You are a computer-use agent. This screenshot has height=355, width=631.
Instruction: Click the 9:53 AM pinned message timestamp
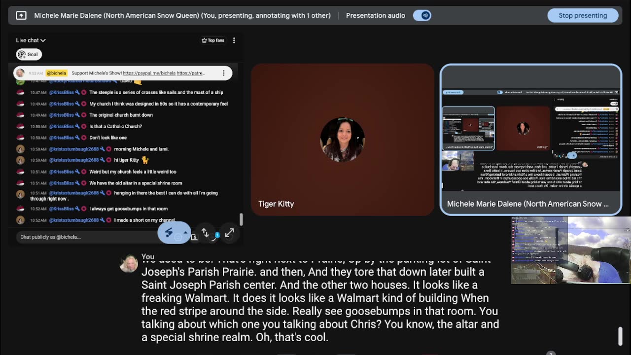(x=36, y=73)
